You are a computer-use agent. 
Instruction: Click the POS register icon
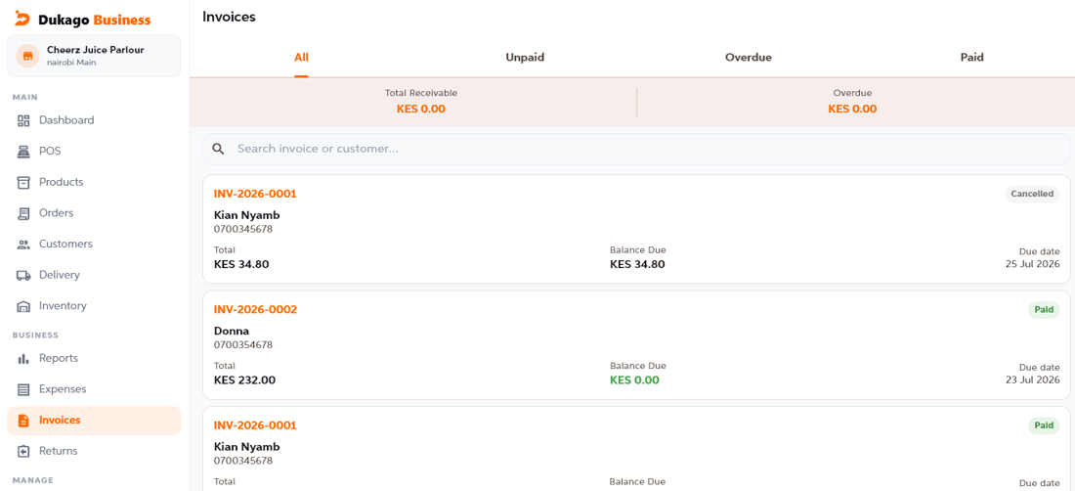tap(23, 152)
